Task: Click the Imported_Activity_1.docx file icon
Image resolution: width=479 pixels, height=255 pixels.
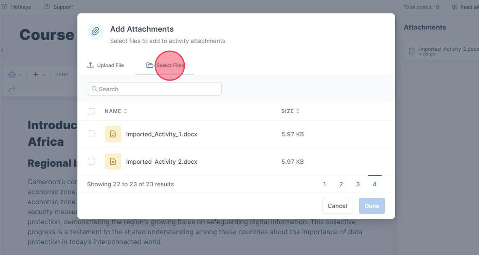Action: [x=113, y=134]
